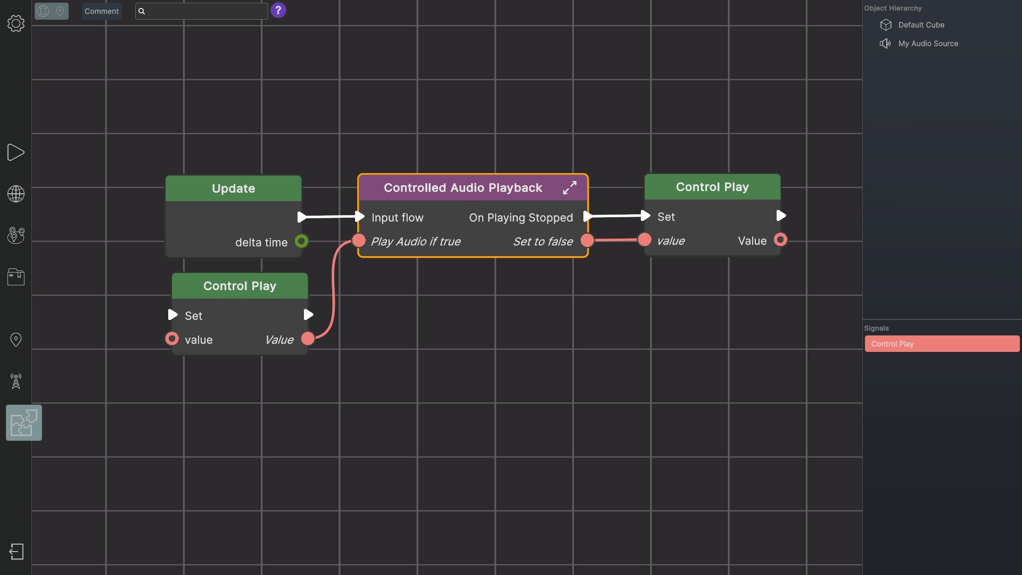The image size is (1022, 575).
Task: Click the Object Hierarchy heading
Action: (893, 8)
